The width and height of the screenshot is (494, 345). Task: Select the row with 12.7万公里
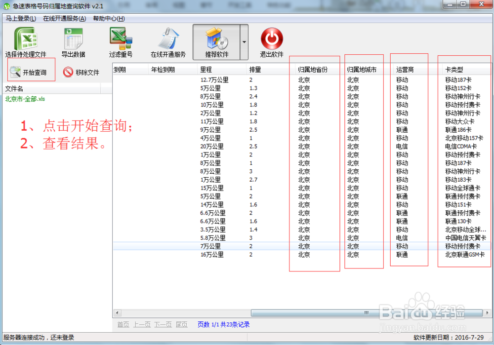point(301,80)
